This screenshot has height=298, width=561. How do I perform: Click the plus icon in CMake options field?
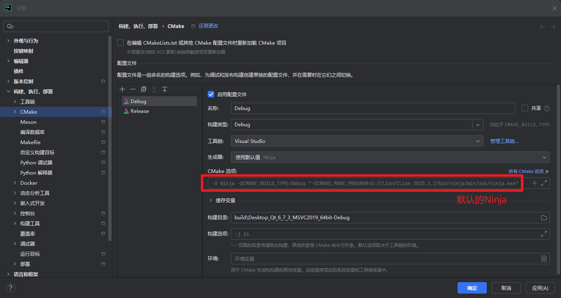point(535,184)
